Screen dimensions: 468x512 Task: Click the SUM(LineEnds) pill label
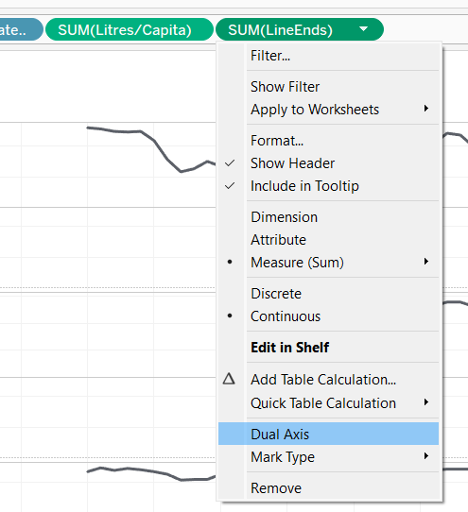(280, 30)
